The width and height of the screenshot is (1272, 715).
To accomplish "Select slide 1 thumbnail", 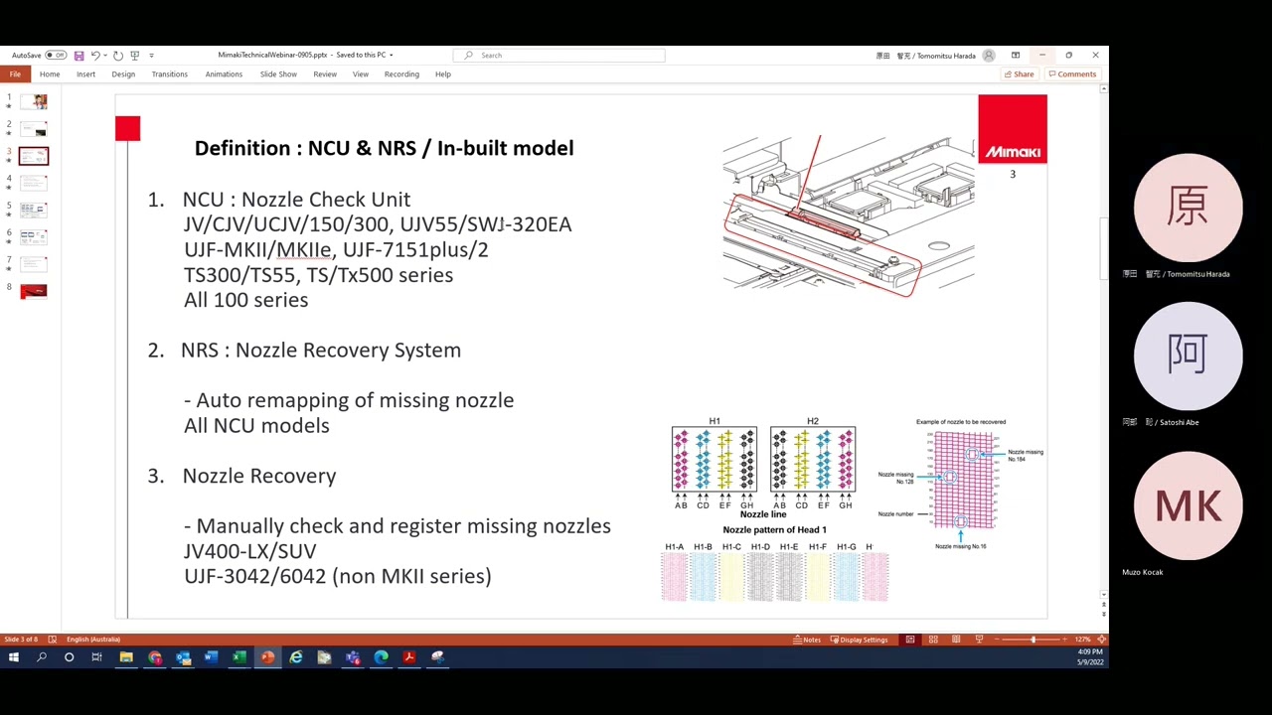I will [x=34, y=101].
